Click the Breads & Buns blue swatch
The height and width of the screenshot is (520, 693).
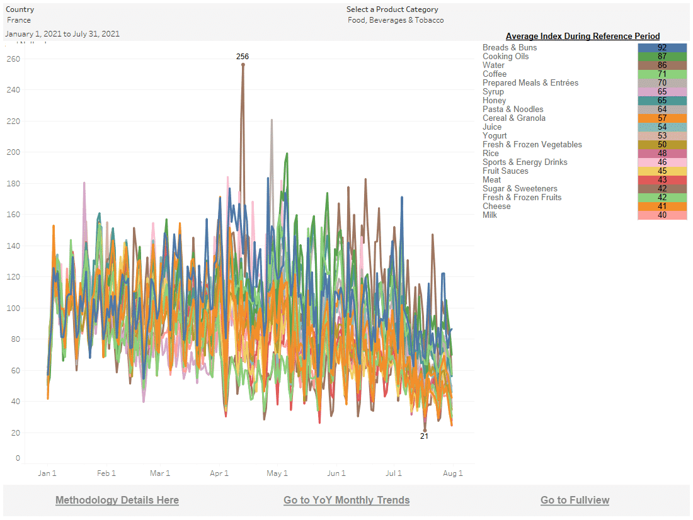[661, 48]
